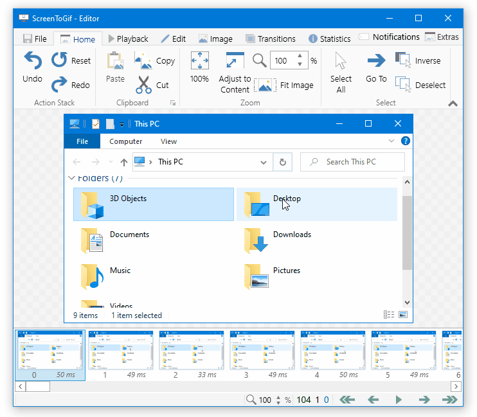Expand the Clipboard group dialog launcher

[172, 103]
